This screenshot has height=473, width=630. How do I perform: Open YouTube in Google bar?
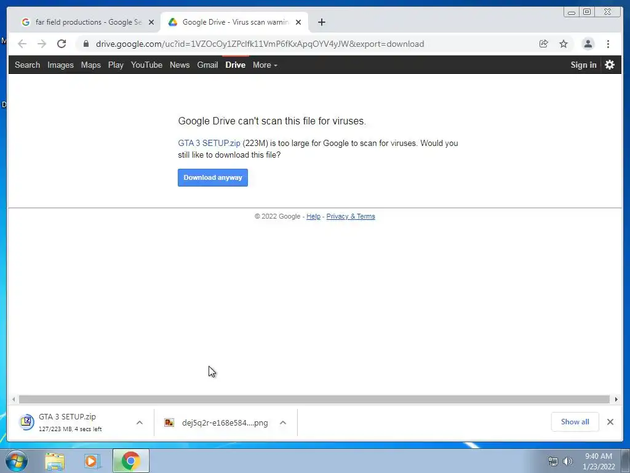click(x=146, y=65)
